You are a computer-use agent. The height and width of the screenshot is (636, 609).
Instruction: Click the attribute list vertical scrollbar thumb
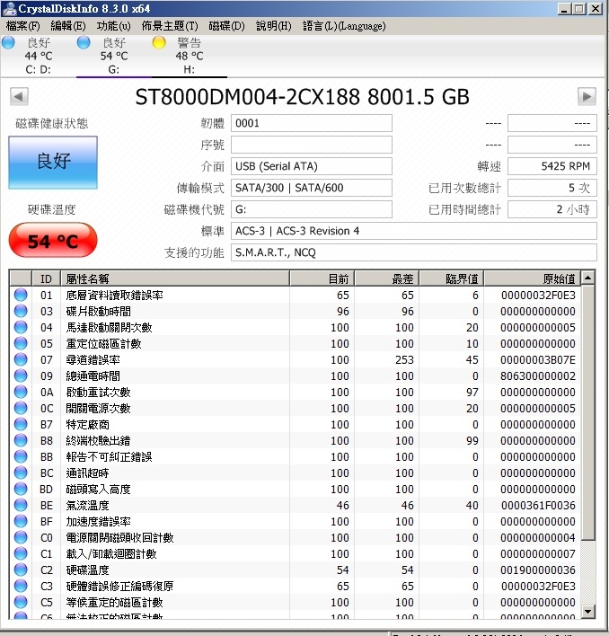click(x=588, y=412)
